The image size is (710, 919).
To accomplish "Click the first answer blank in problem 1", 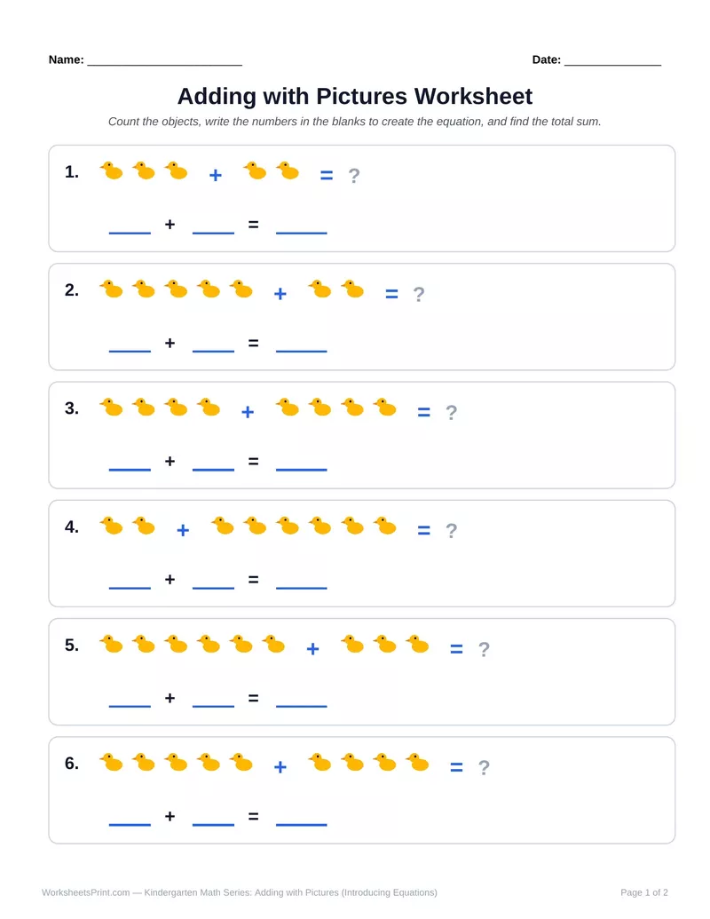I will (130, 233).
